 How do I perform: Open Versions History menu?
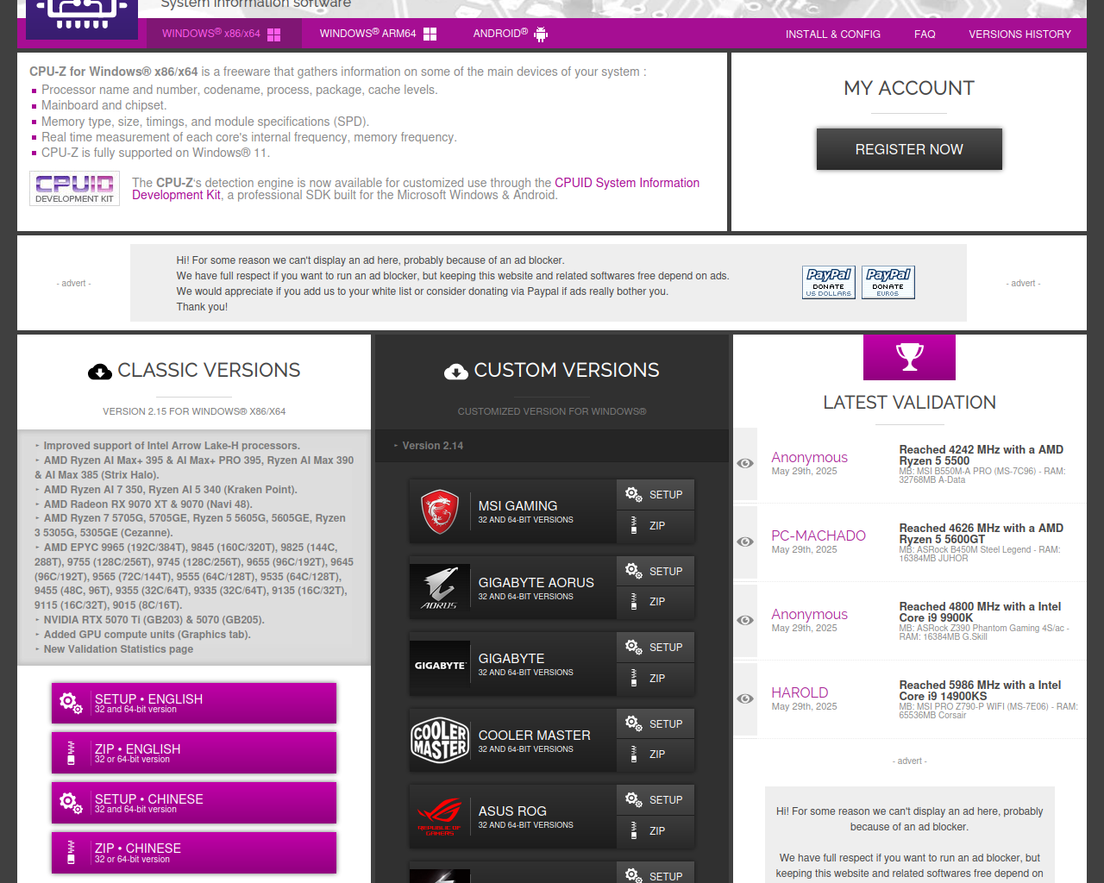coord(1019,34)
